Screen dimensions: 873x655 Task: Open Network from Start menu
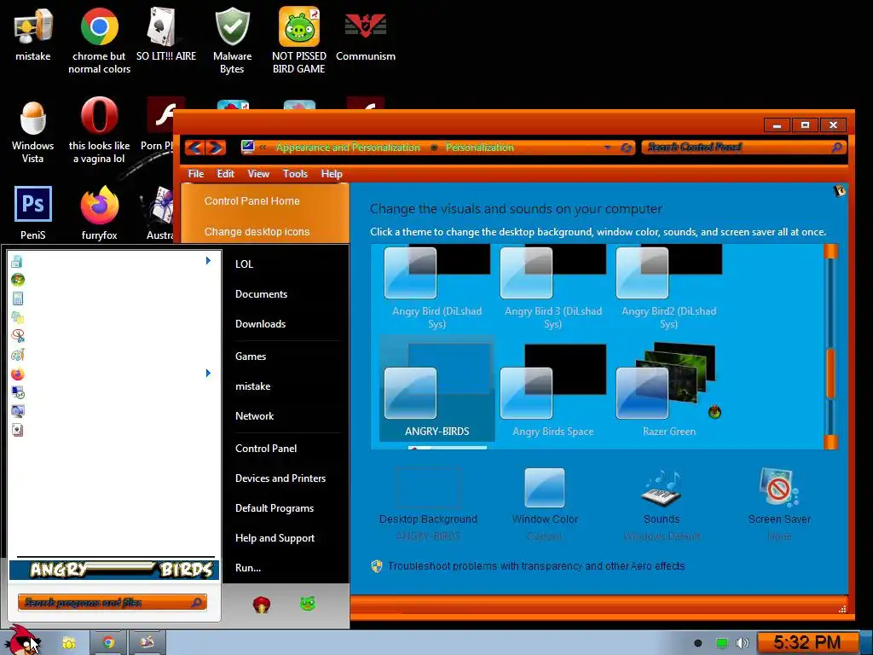click(254, 416)
